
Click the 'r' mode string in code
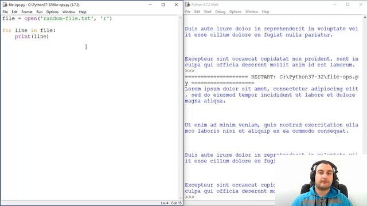[x=104, y=18]
